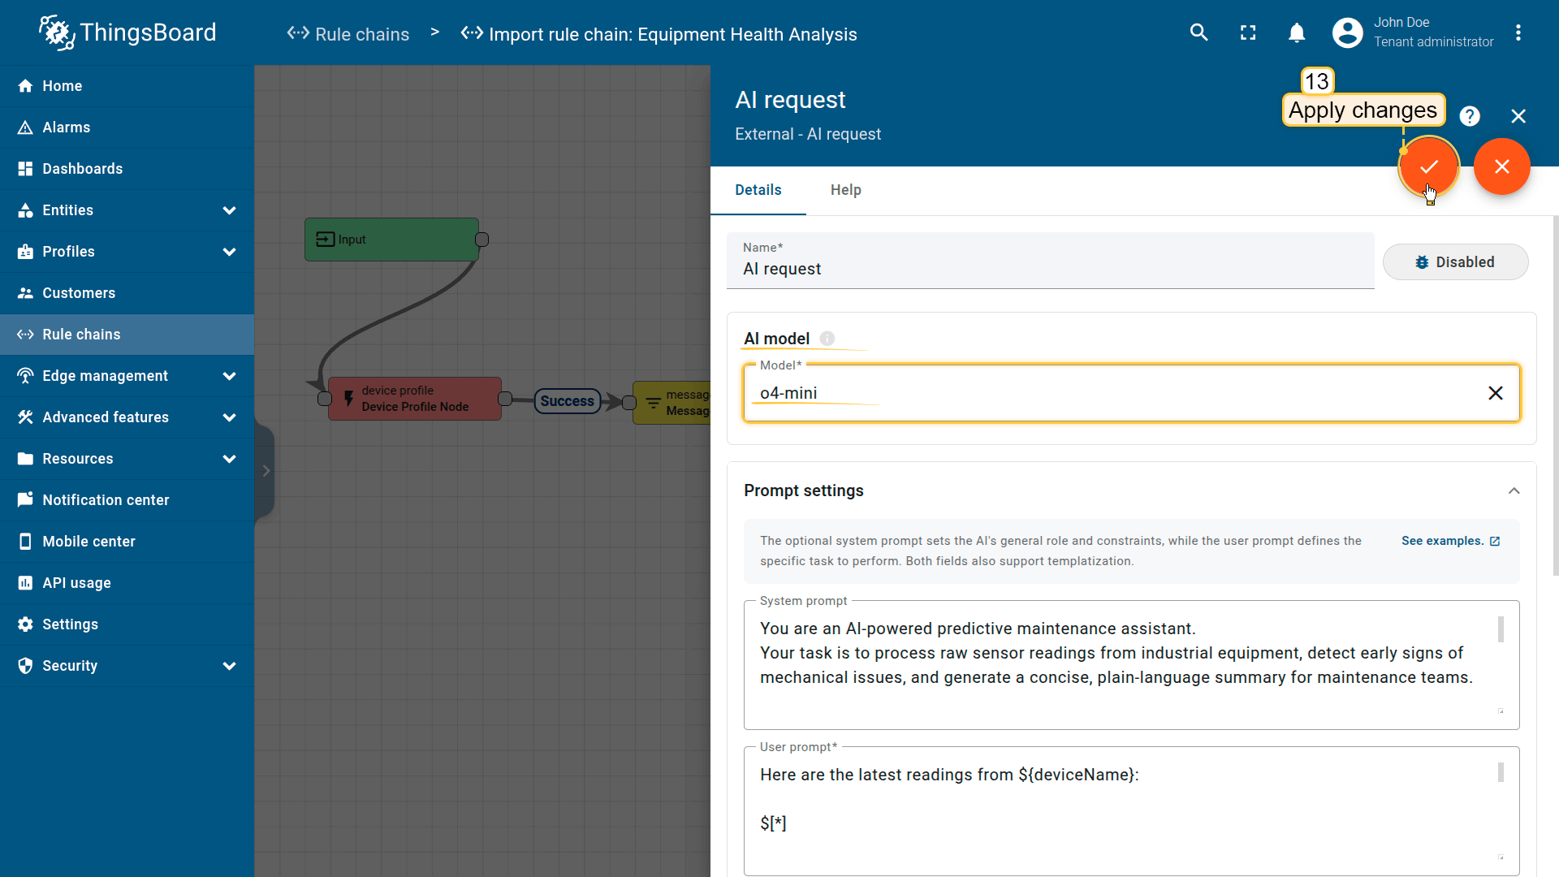Screen dimensions: 1559x877
Task: Open the top-right three-dot menu
Action: tap(1518, 32)
